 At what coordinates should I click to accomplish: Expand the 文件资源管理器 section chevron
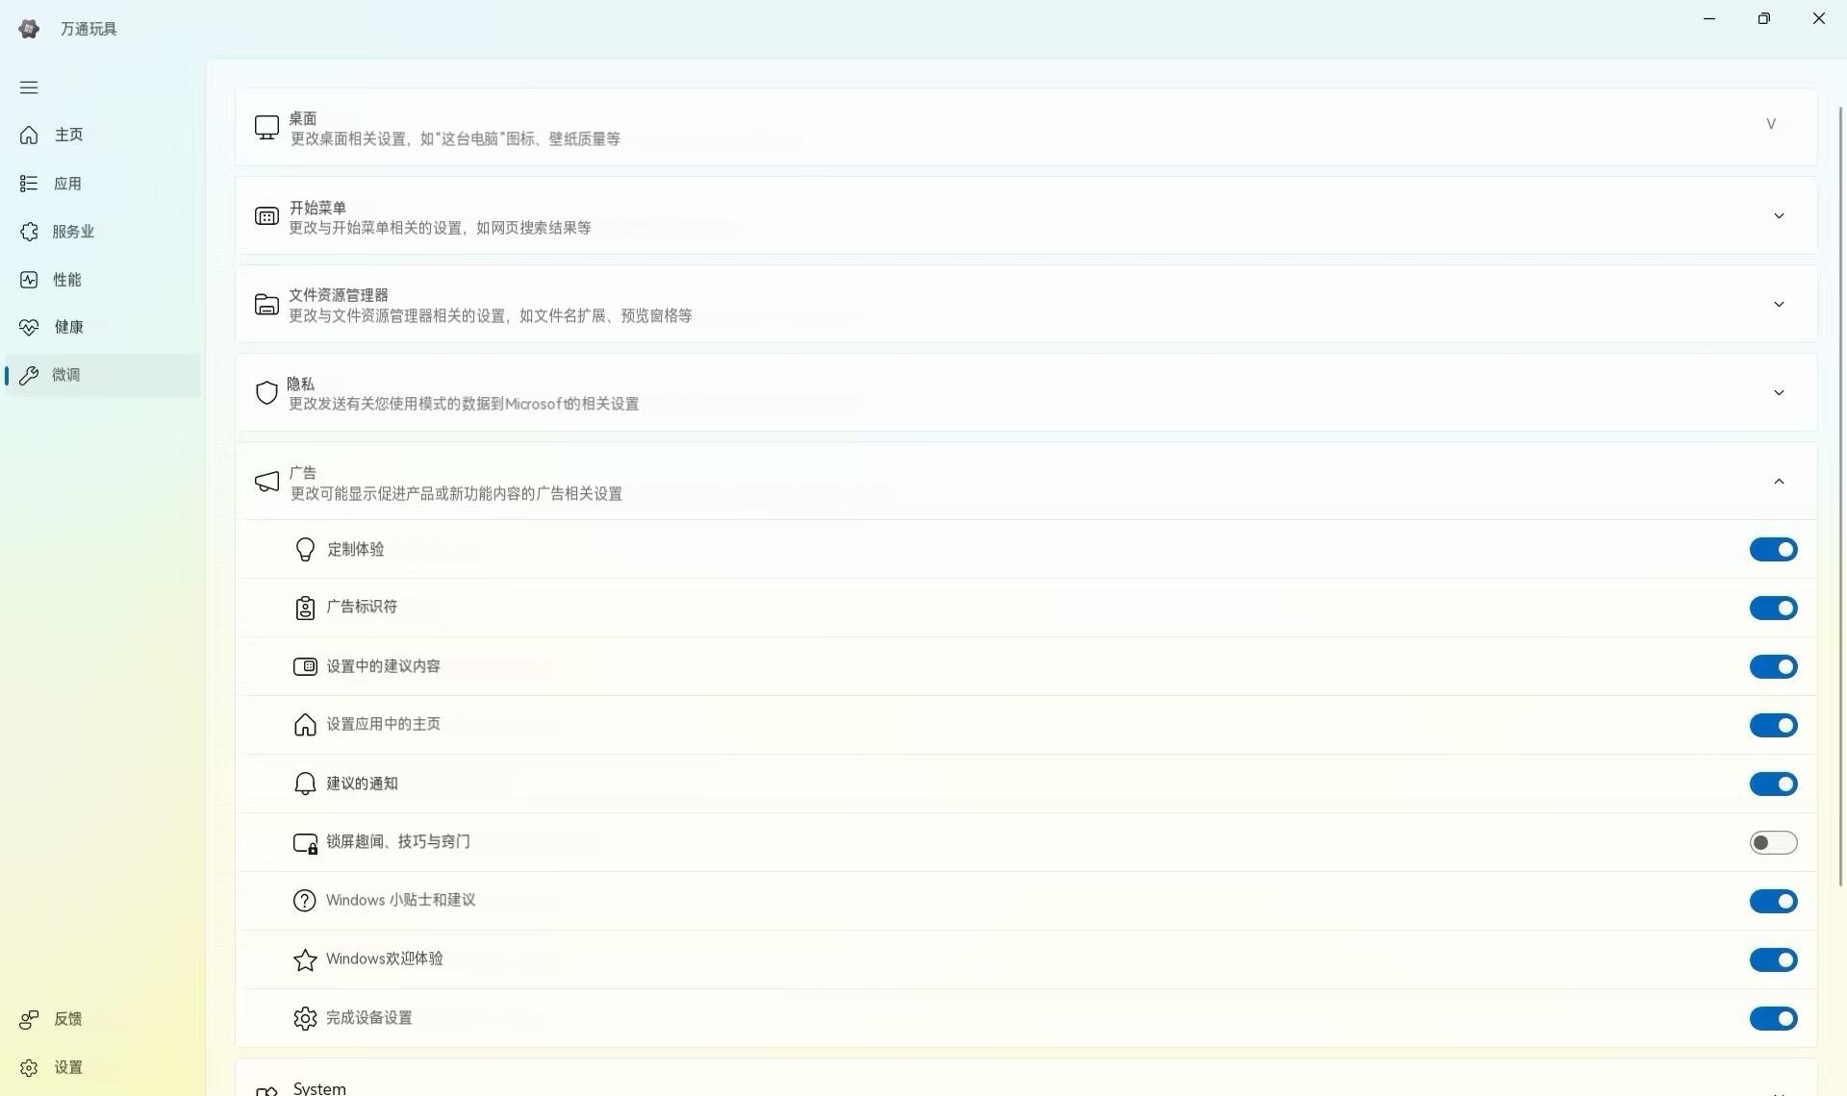click(1778, 305)
